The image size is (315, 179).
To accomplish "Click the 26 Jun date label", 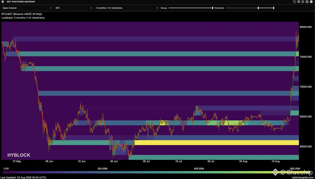I will [x=114, y=161].
